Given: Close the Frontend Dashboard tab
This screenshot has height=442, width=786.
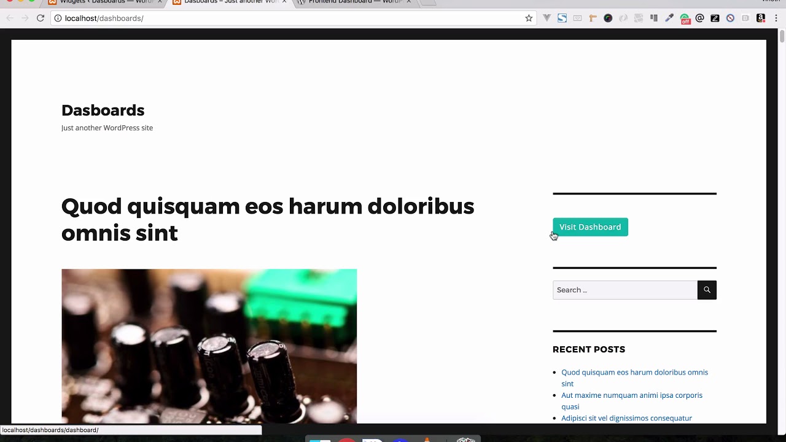Looking at the screenshot, I should pyautogui.click(x=408, y=2).
